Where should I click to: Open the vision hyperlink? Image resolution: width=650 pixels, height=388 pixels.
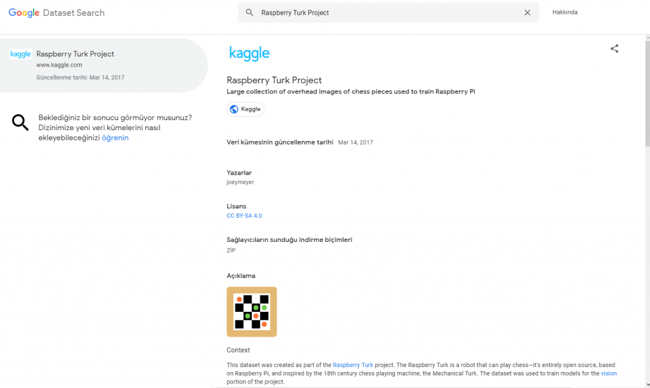pos(609,373)
